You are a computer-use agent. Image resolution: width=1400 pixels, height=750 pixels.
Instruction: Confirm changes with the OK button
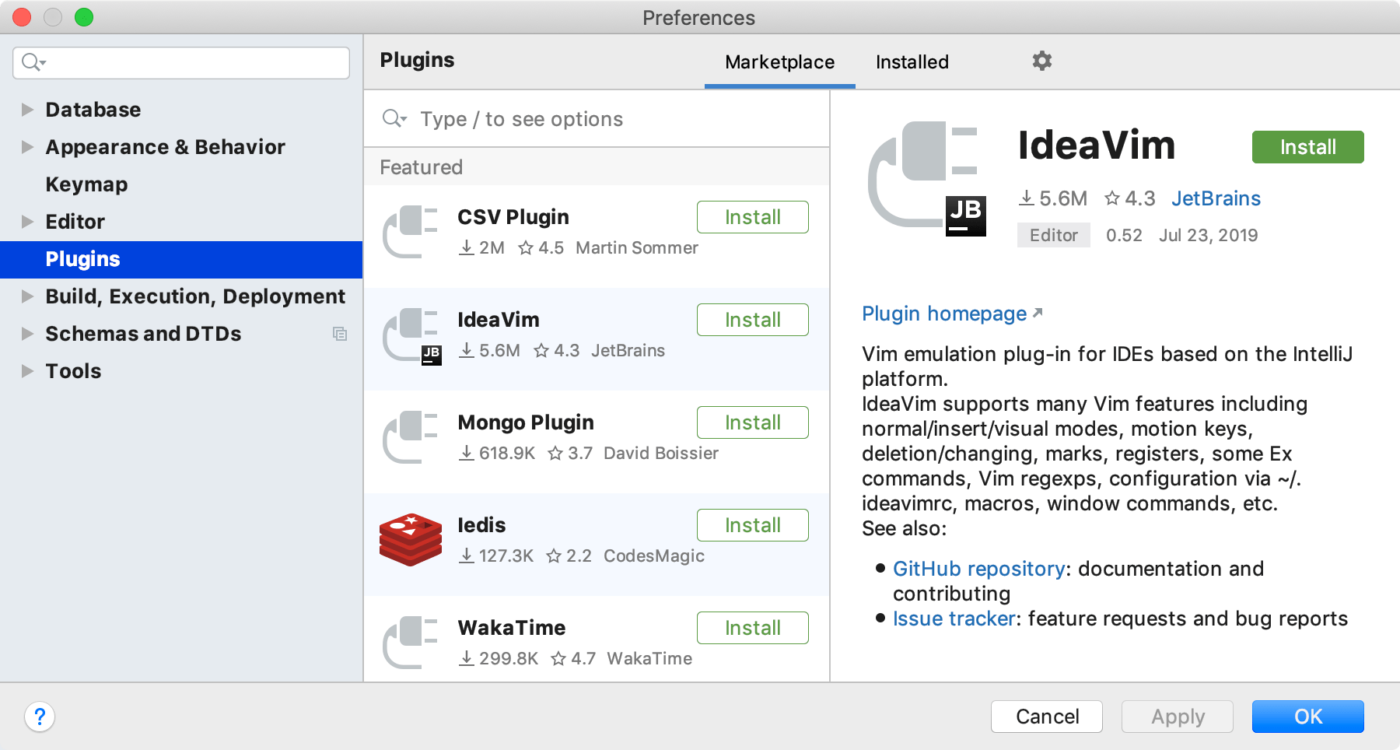point(1307,717)
